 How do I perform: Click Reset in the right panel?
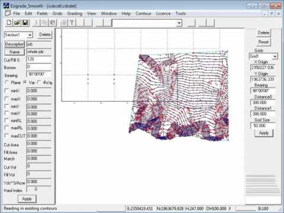coord(263,42)
